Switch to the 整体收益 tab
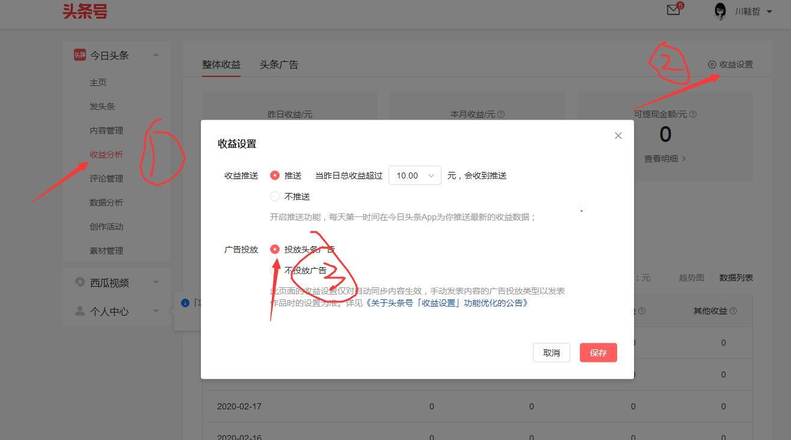The image size is (791, 440). (x=221, y=64)
